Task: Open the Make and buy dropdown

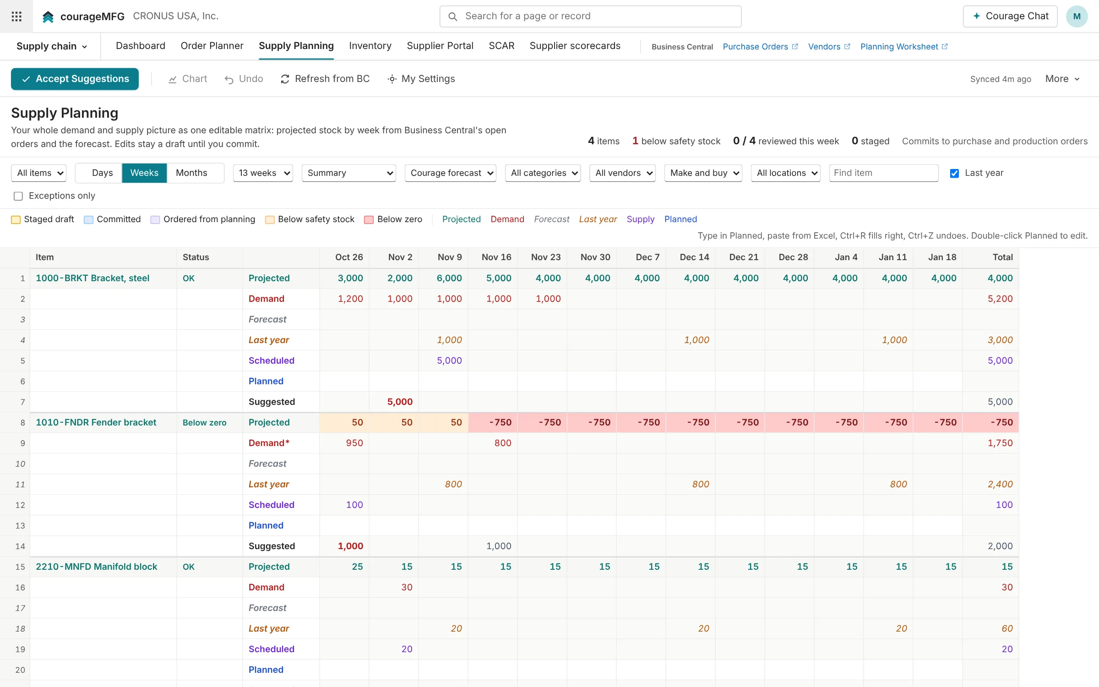Action: (x=703, y=173)
